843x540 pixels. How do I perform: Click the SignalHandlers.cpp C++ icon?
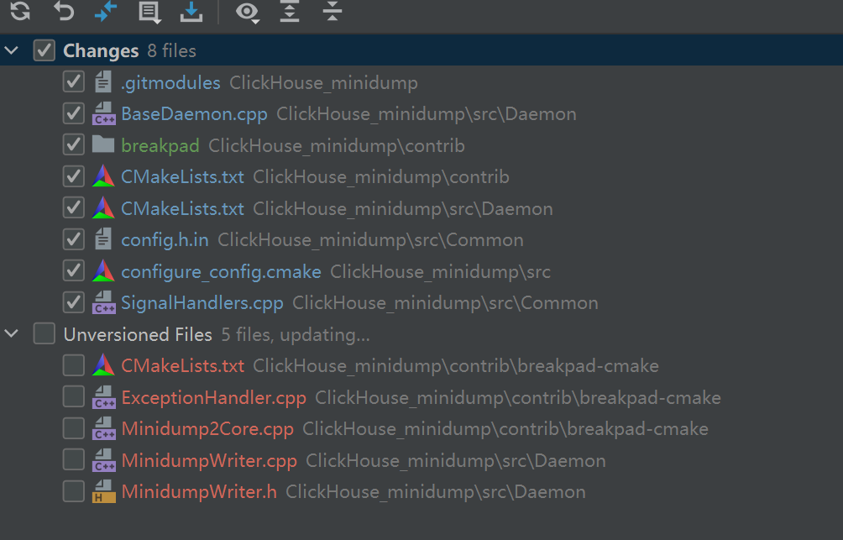tap(104, 302)
